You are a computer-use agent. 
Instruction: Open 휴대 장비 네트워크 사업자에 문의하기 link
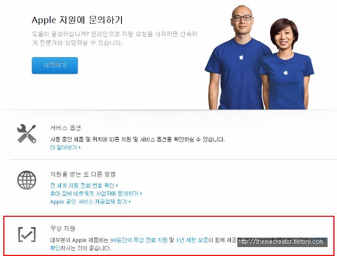tap(94, 193)
